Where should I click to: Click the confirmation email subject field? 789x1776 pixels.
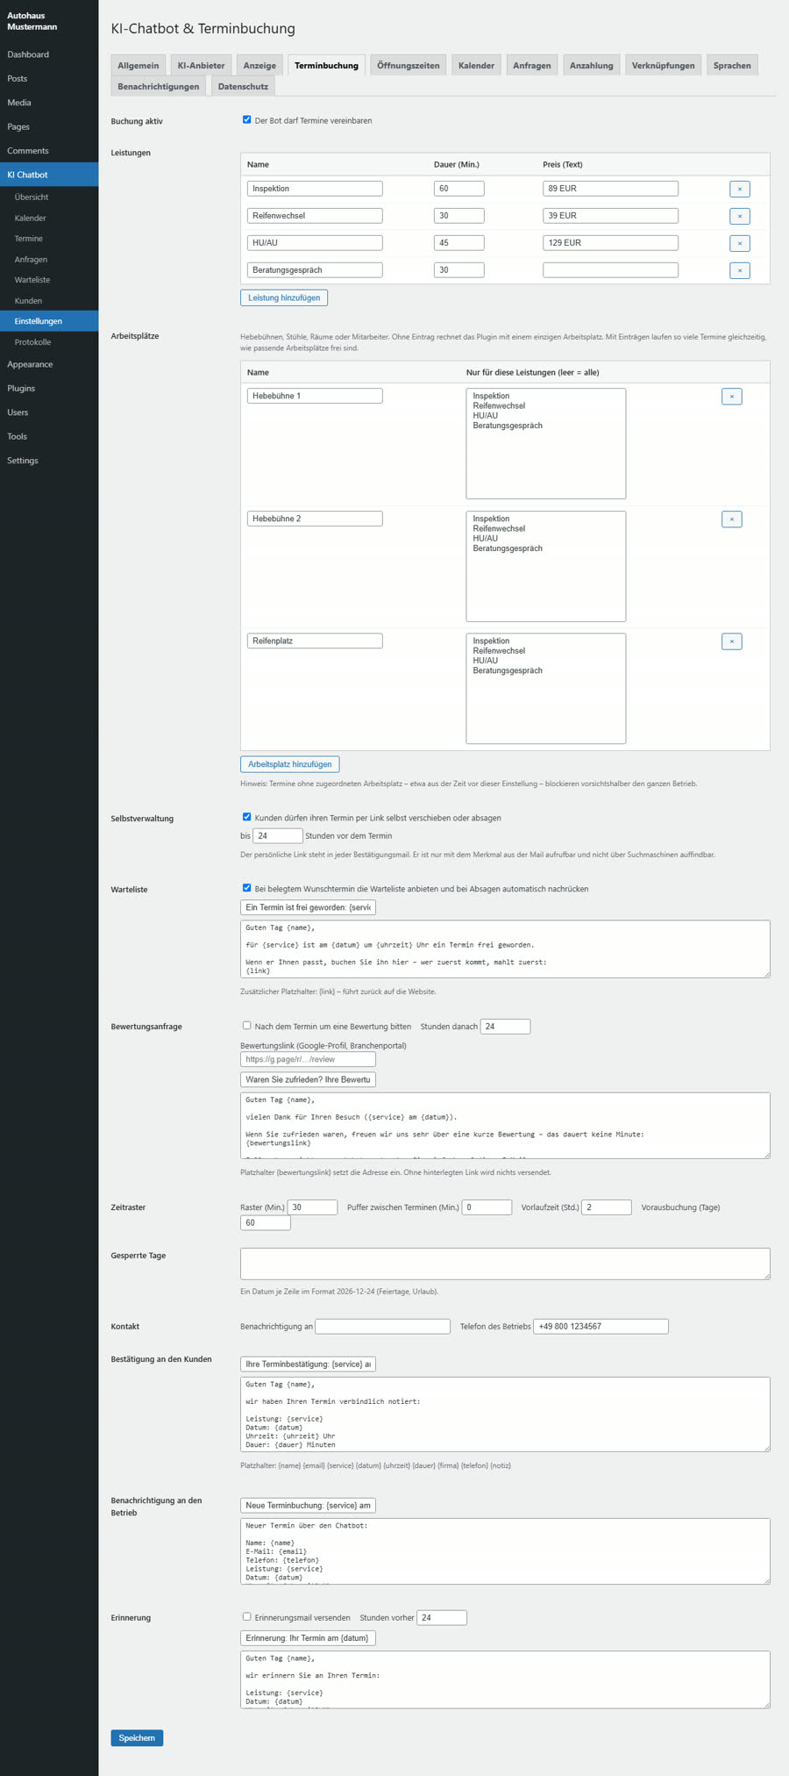tap(308, 1364)
